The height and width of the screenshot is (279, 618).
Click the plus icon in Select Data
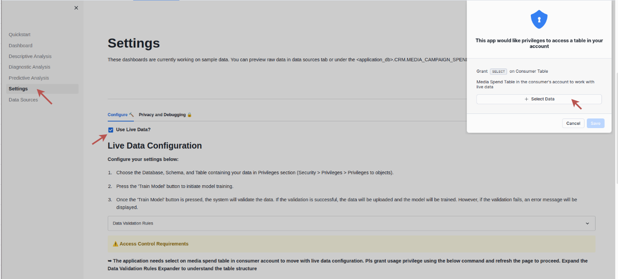tap(526, 99)
